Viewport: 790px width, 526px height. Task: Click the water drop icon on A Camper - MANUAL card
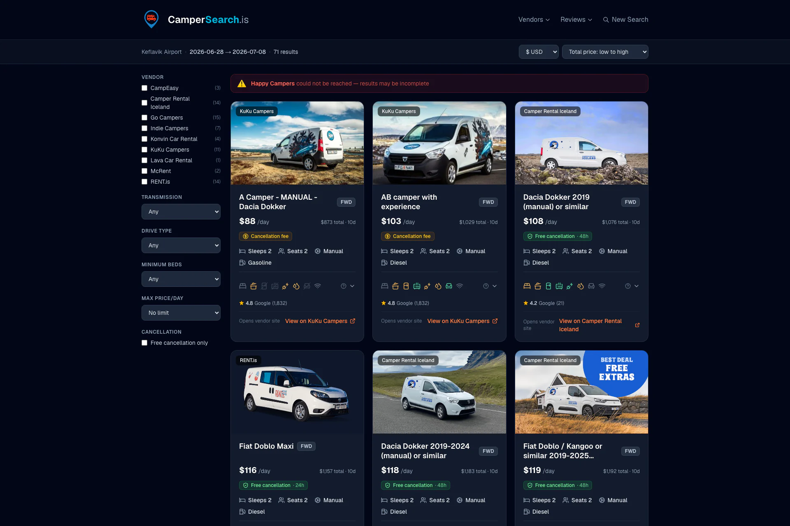pyautogui.click(x=296, y=286)
